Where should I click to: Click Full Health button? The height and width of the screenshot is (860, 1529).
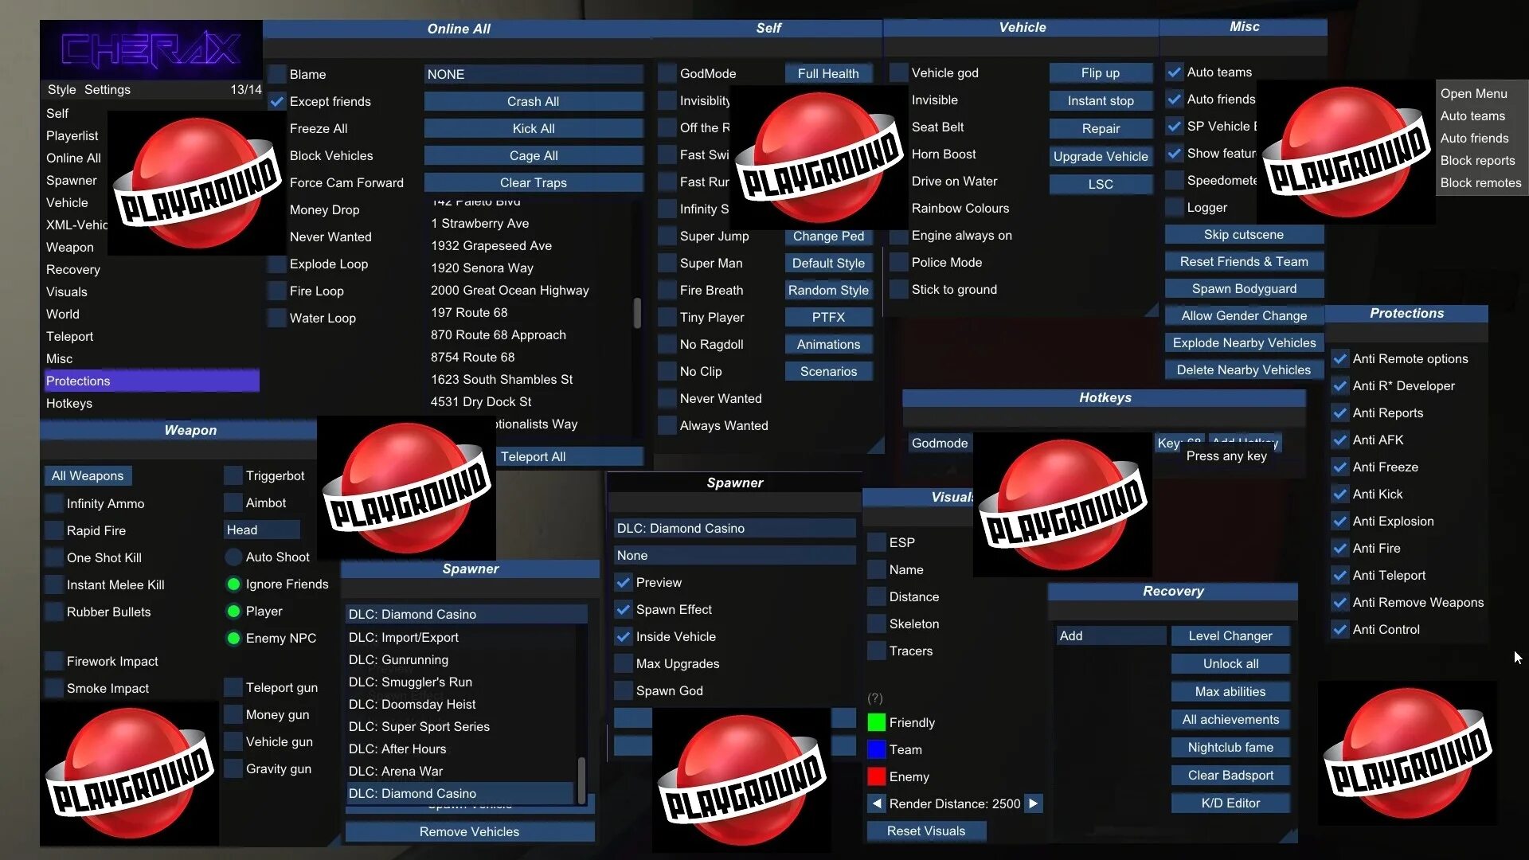[x=828, y=73]
